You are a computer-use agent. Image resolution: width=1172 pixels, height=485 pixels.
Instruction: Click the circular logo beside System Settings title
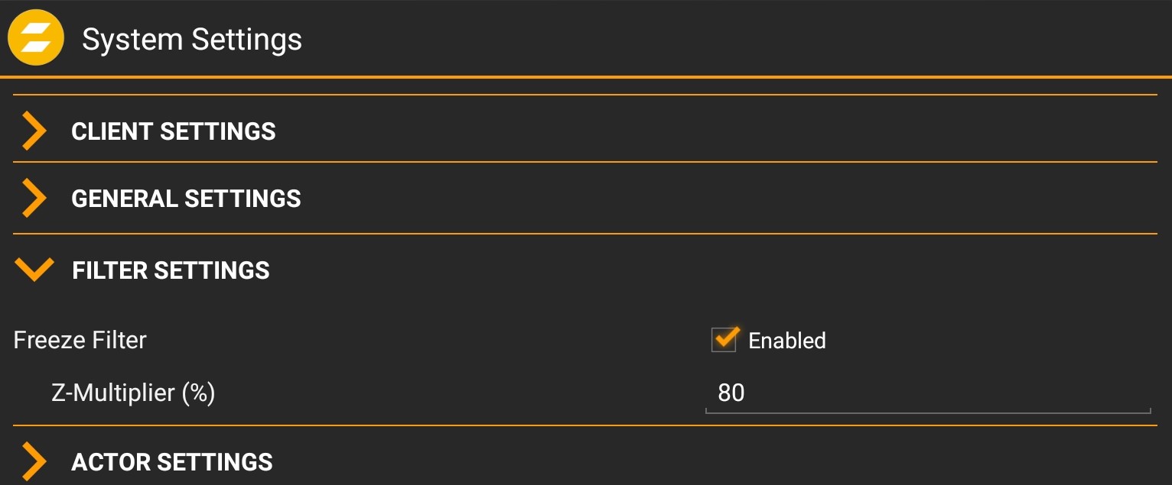35,37
